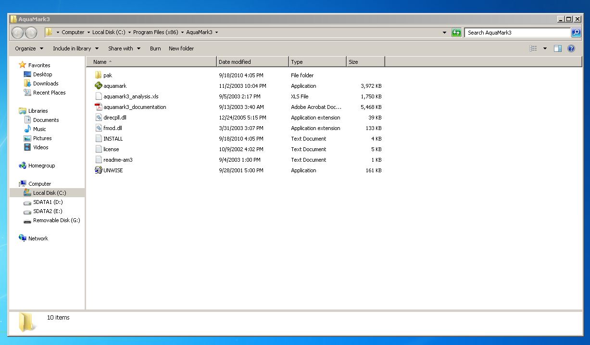The height and width of the screenshot is (345, 590).
Task: Open the address bar history dropdown
Action: [x=444, y=33]
